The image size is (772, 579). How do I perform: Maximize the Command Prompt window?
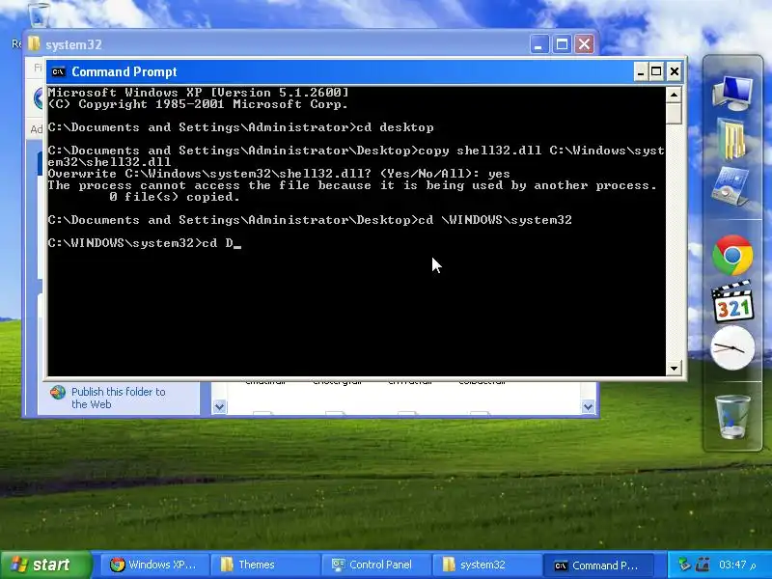click(657, 71)
